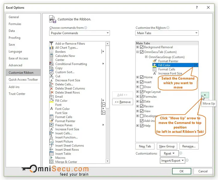Click the Decrease Font Size icon
The image size is (218, 180).
click(x=52, y=80)
